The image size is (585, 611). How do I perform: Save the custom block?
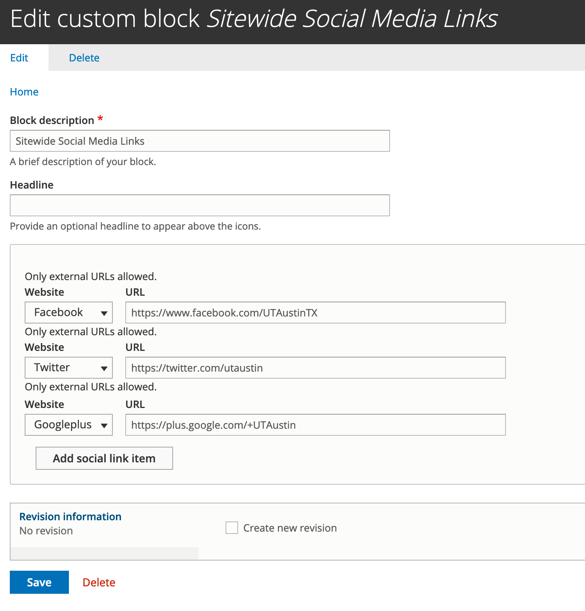39,582
